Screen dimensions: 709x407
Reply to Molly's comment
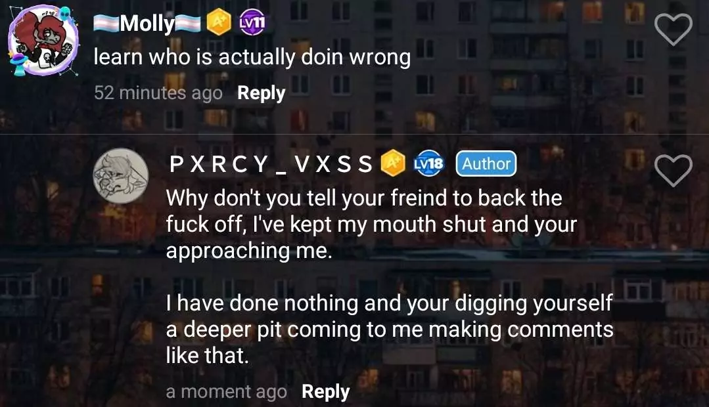point(262,93)
